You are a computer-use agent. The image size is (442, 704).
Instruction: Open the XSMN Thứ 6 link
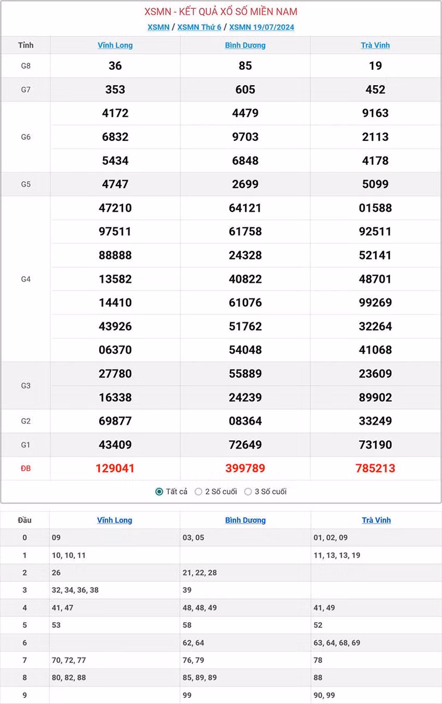click(199, 27)
